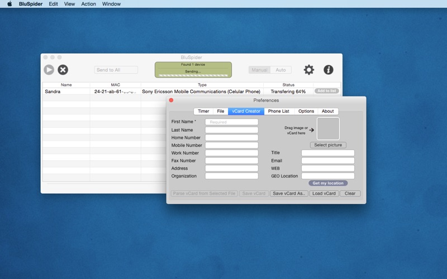This screenshot has height=279, width=447.
Task: Close the Preferences window with red button
Action: click(x=171, y=100)
